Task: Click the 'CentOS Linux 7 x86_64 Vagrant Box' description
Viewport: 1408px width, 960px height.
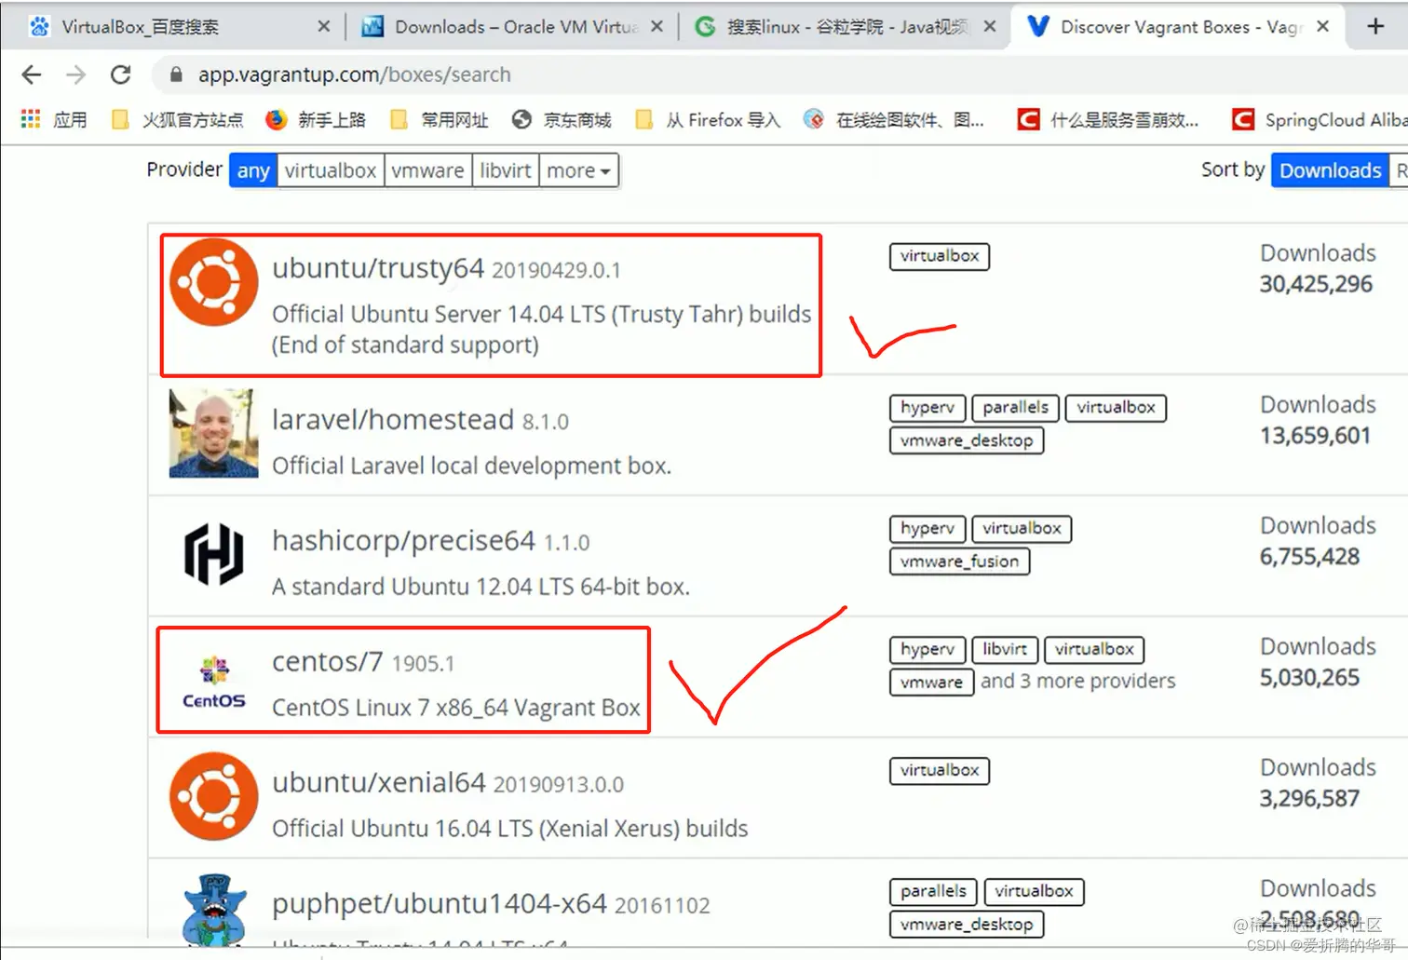Action: click(x=456, y=709)
